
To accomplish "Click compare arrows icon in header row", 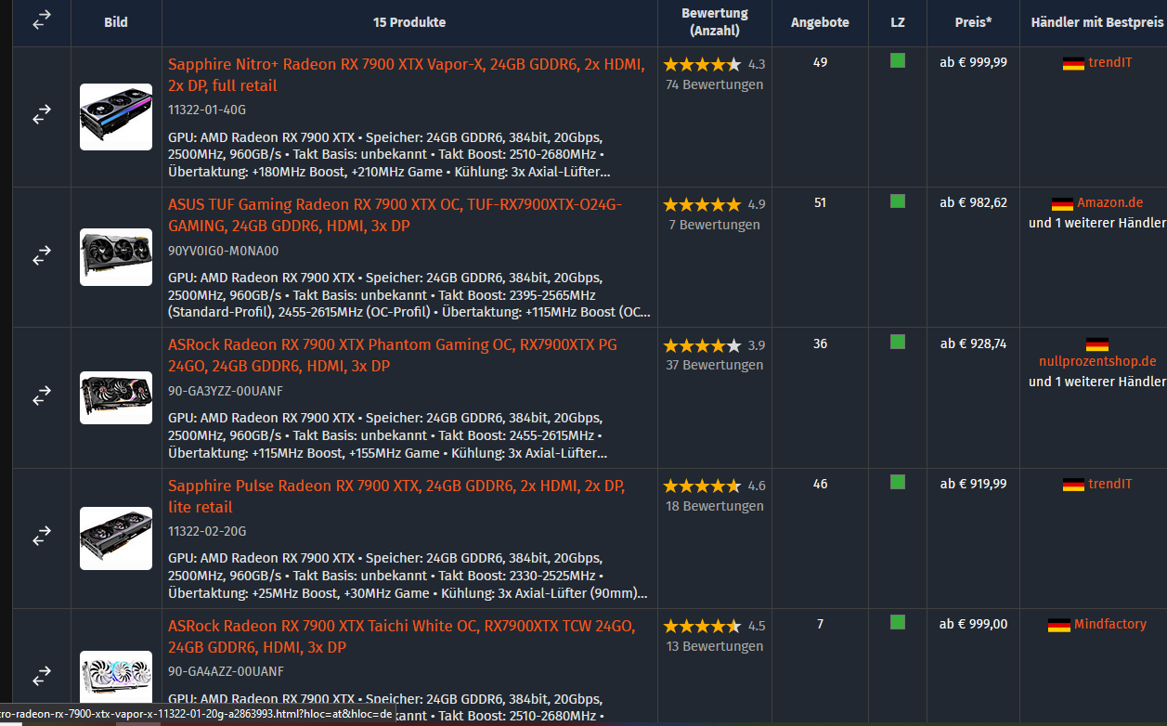I will 42,20.
